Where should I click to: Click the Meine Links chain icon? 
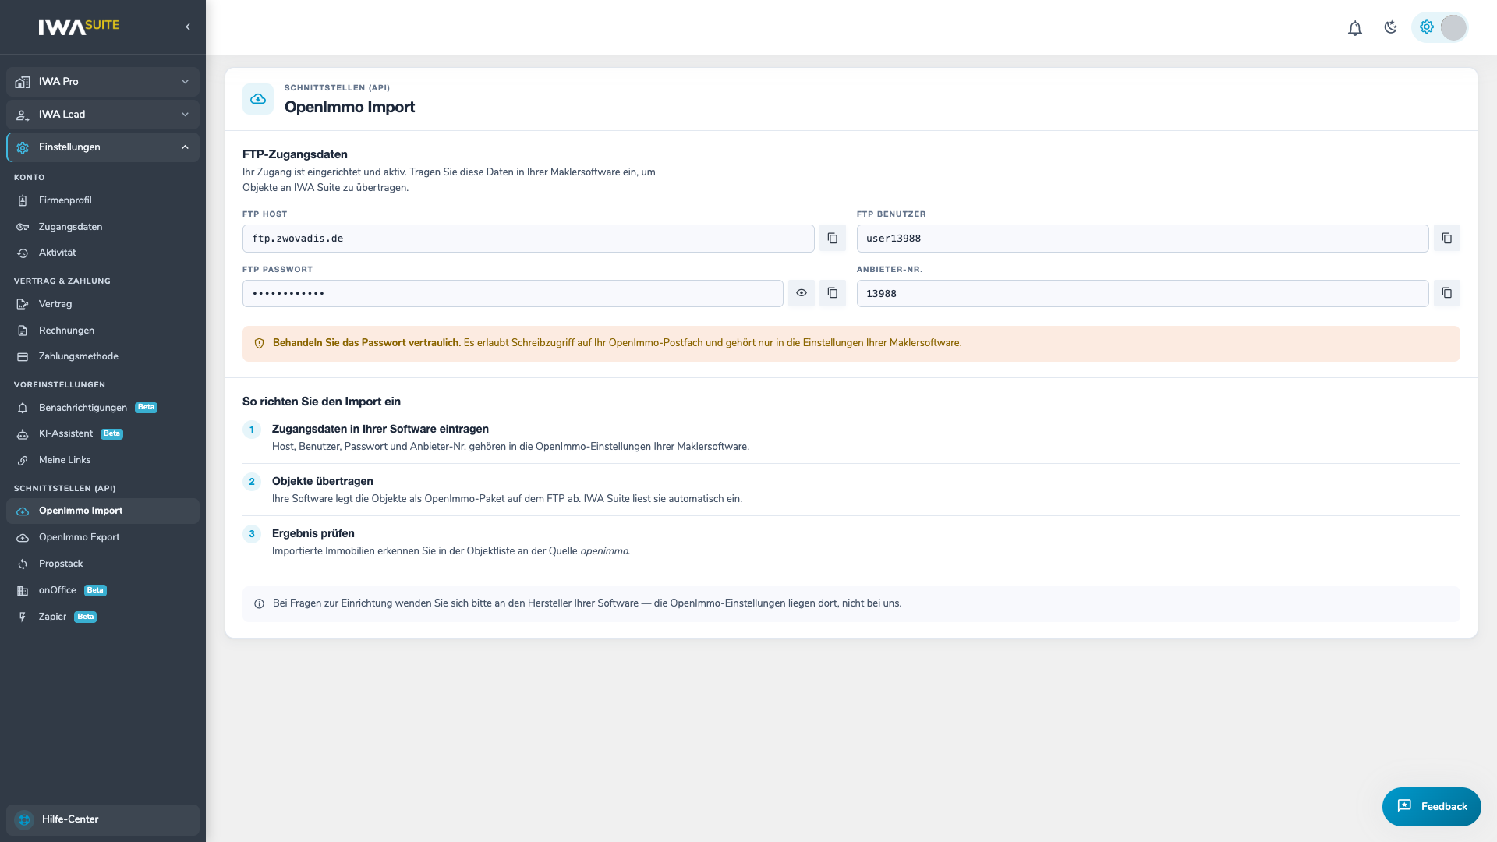coord(23,461)
